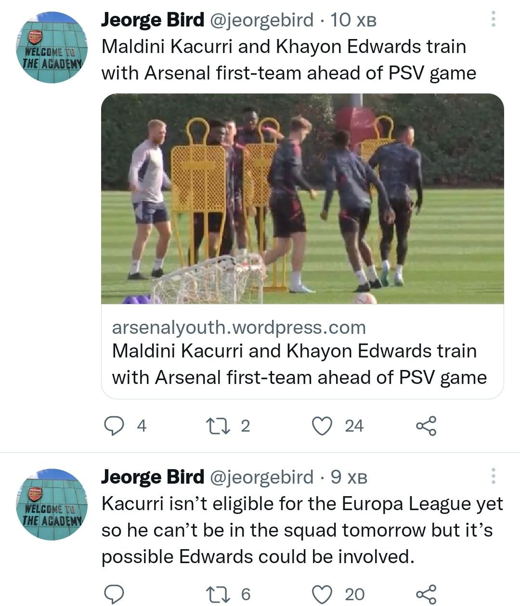Open more options menu for second tweet

point(493,476)
